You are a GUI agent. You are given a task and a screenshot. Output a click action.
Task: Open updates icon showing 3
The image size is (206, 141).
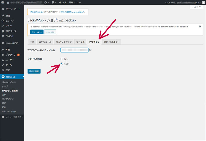(47, 3)
